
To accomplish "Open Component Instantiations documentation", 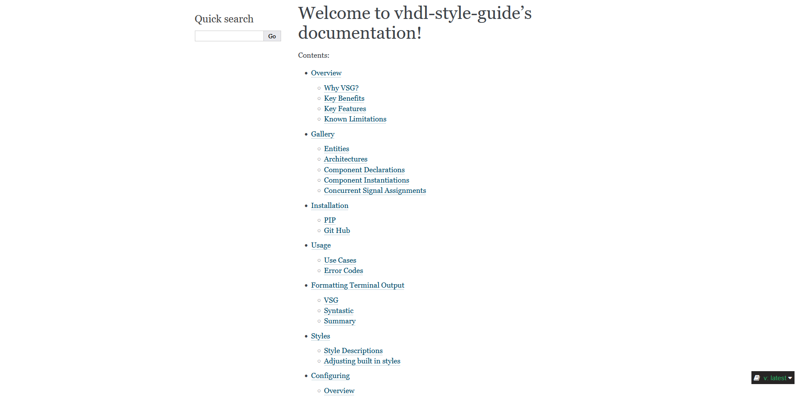I will [x=366, y=180].
